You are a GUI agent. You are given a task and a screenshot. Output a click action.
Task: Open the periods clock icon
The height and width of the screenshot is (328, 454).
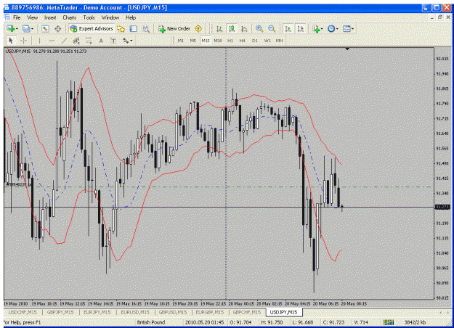click(x=331, y=28)
